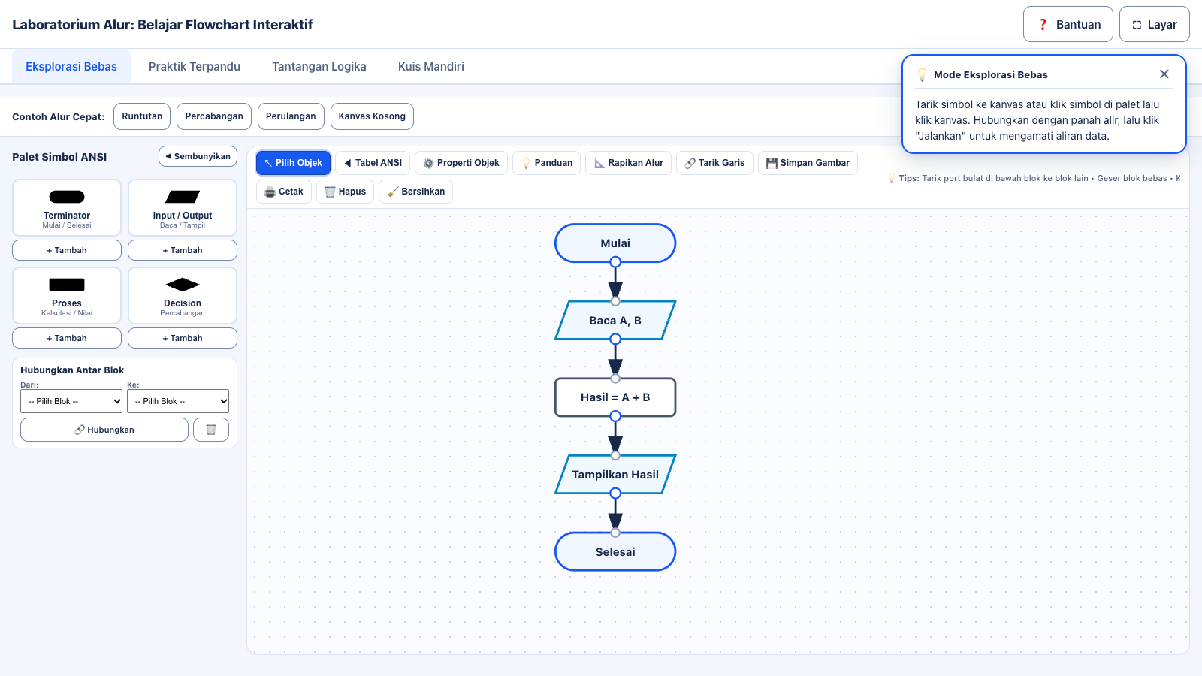The width and height of the screenshot is (1202, 676).
Task: Open Bantuan help
Action: [x=1068, y=24]
